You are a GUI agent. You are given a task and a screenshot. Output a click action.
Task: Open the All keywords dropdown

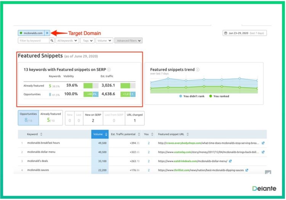(67, 40)
